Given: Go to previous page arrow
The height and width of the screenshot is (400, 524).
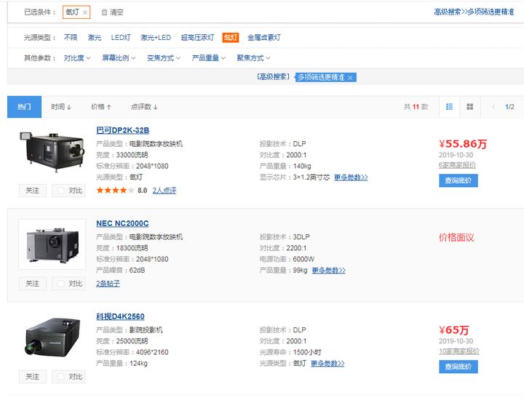Looking at the screenshot, I should pos(493,107).
